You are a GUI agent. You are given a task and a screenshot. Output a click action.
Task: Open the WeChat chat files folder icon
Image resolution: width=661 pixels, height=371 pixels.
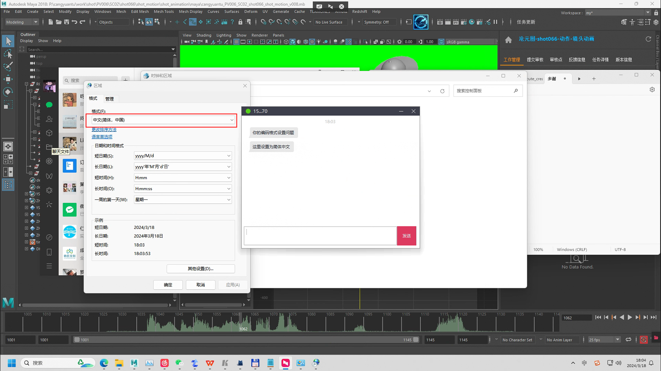coord(49,147)
